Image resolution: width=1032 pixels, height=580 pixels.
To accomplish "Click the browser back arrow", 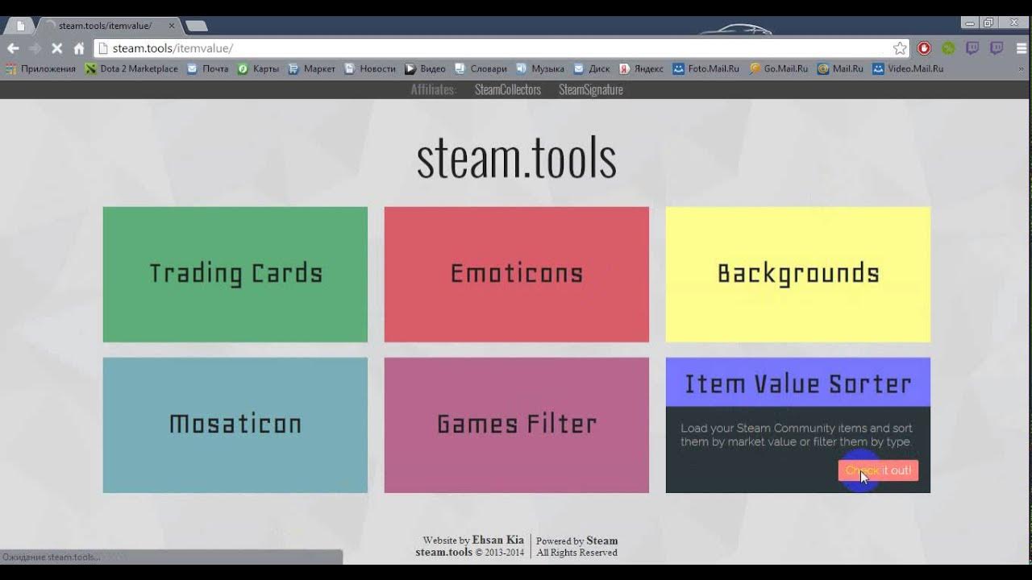I will click(13, 48).
